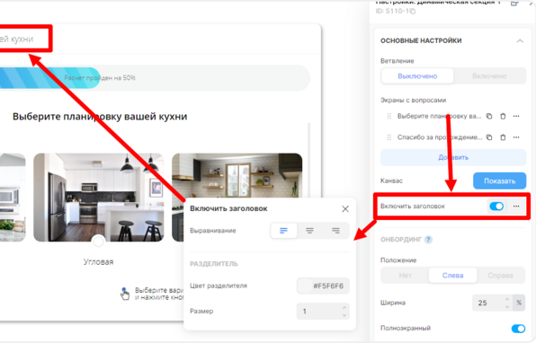Click the 'Угловая' option label
536x343 pixels.
pos(98,262)
